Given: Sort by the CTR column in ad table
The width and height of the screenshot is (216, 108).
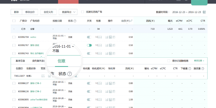Looking at the screenshot, I should coord(203,24).
